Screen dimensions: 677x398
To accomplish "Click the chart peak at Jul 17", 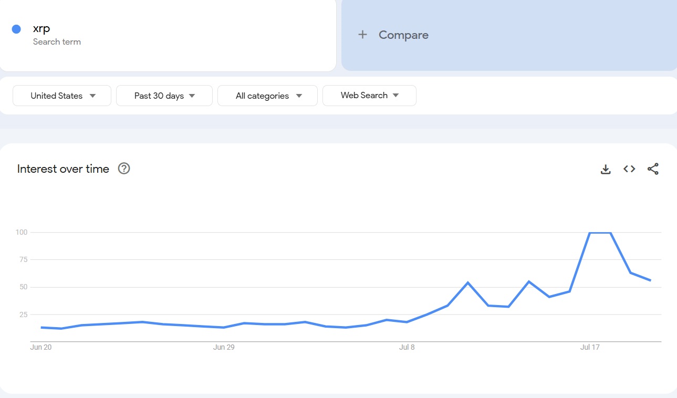I will [590, 233].
